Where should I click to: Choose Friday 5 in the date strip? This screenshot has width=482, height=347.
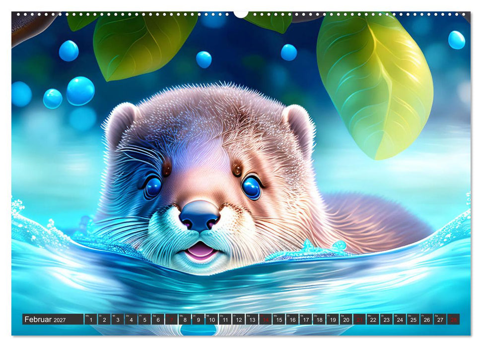[144, 319]
